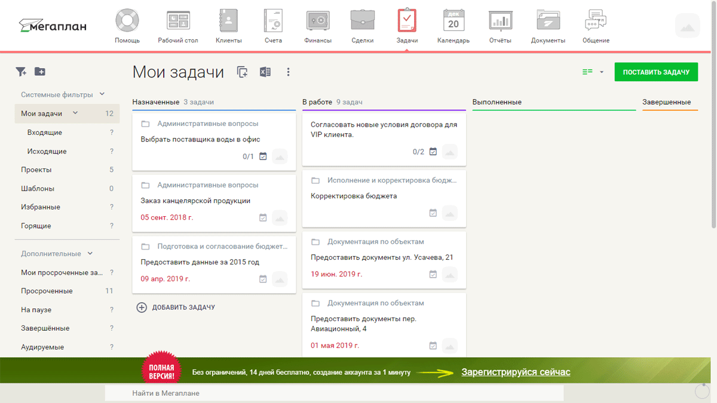Open the Помощь lifebuoy icon
The height and width of the screenshot is (403, 717).
127,21
